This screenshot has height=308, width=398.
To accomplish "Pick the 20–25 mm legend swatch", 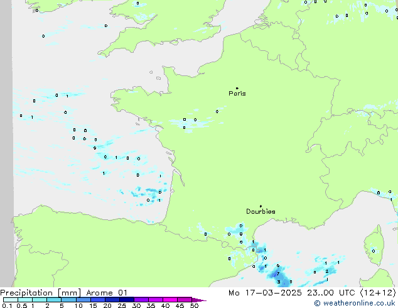I will click(112, 300).
